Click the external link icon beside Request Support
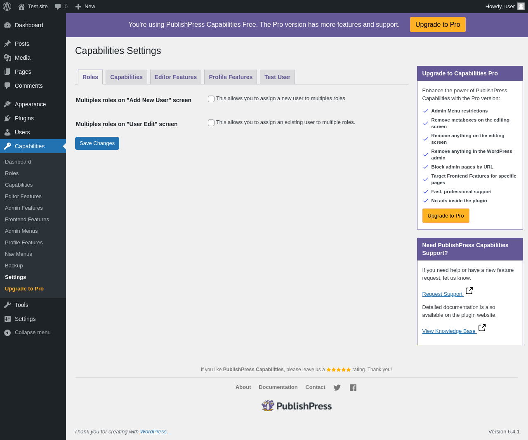This screenshot has width=528, height=440. [469, 291]
